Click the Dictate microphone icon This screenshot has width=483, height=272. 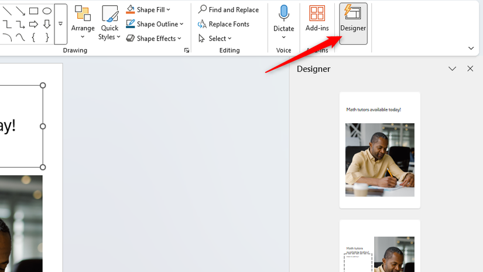coord(284,13)
